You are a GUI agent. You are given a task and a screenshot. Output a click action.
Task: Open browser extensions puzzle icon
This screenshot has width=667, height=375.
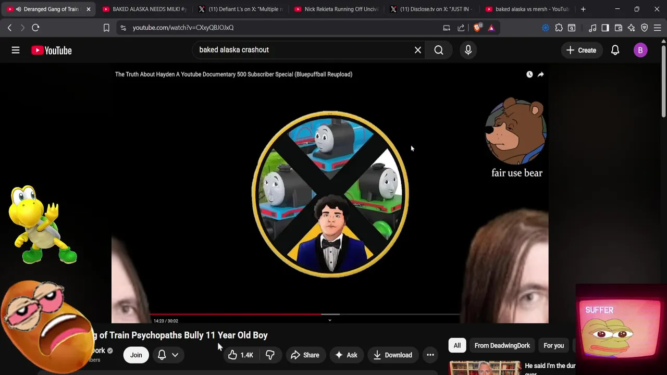559,28
